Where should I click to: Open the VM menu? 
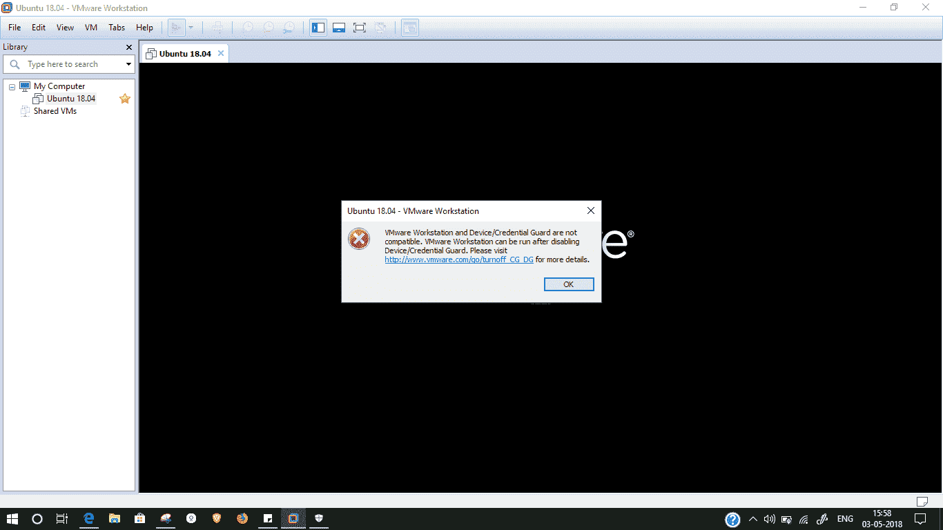91,28
